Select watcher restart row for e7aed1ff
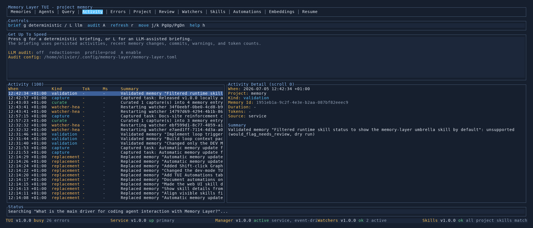The height and width of the screenshot is (228, 533). point(116,130)
